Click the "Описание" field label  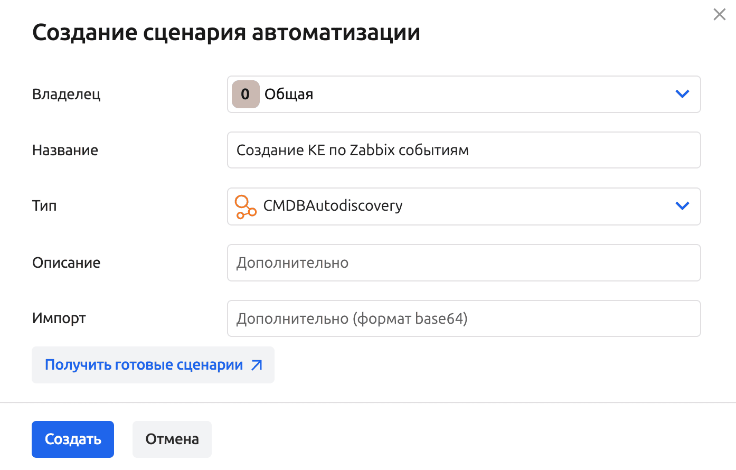pyautogui.click(x=67, y=262)
